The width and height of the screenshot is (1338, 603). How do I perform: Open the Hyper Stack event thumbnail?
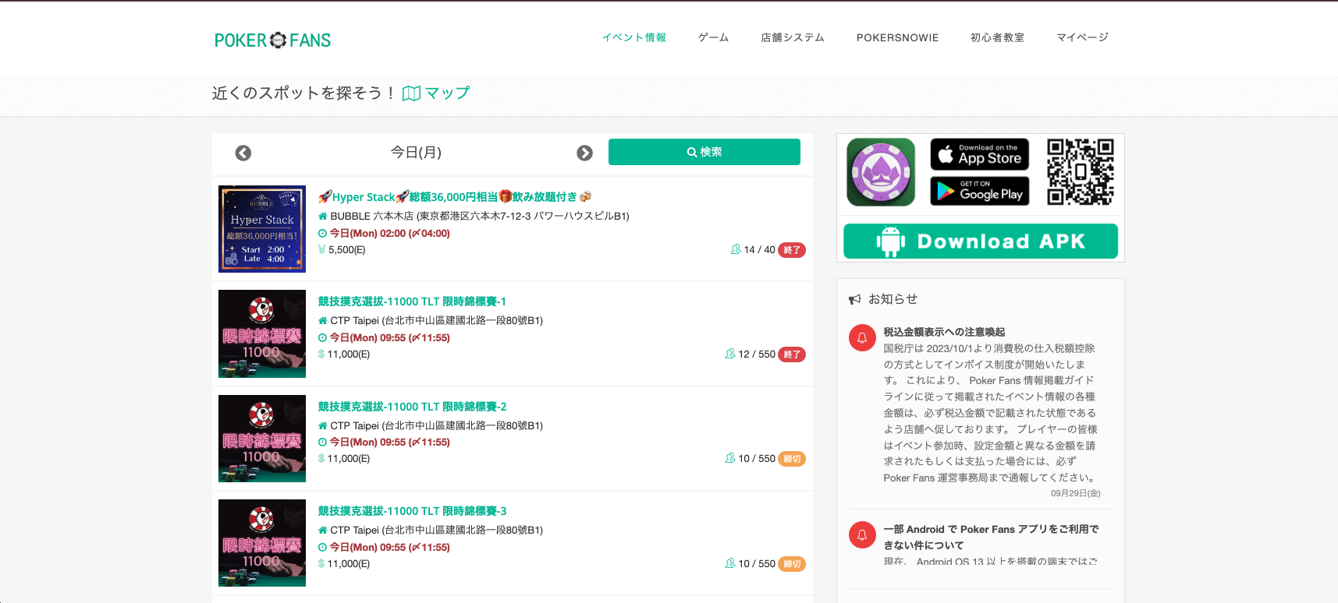(x=262, y=229)
